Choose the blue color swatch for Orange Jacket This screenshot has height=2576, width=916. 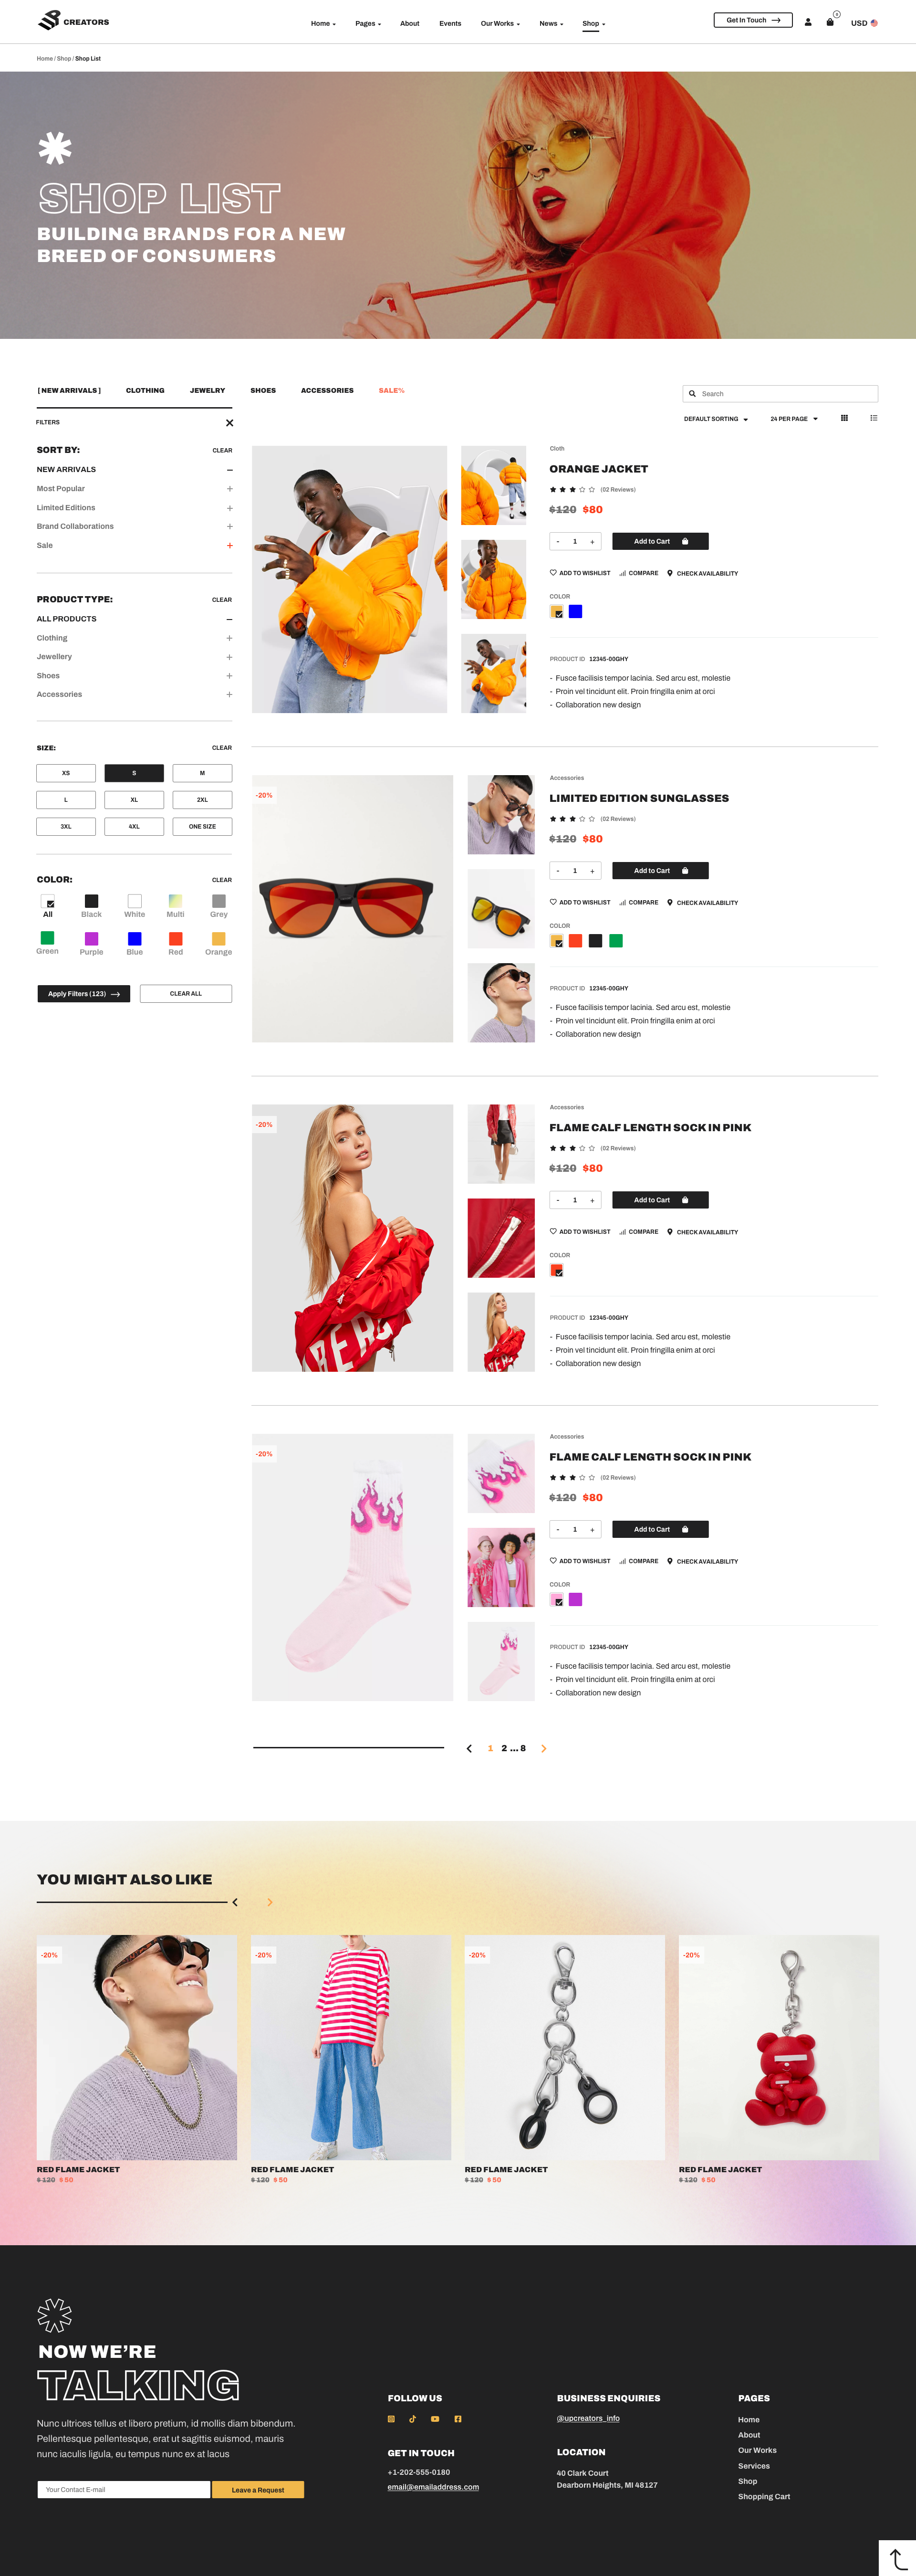[576, 612]
